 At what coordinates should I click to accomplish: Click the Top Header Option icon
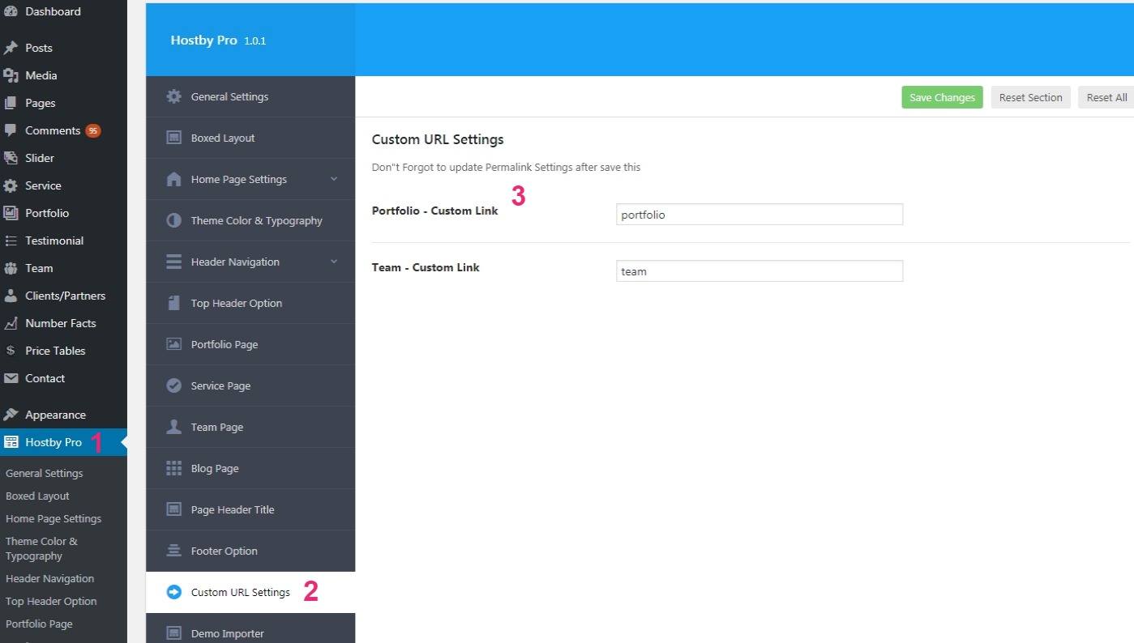[173, 303]
